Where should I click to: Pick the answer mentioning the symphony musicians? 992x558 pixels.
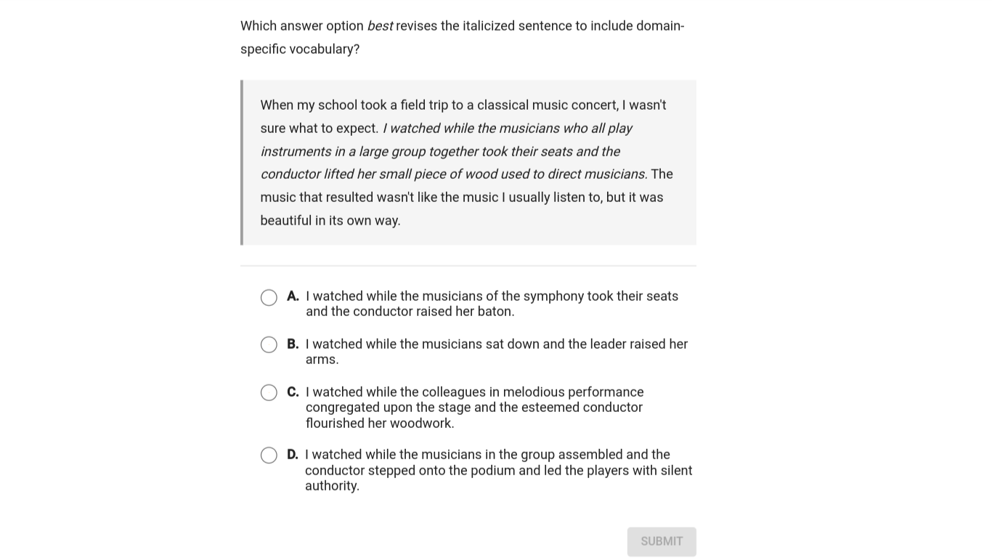tap(492, 304)
